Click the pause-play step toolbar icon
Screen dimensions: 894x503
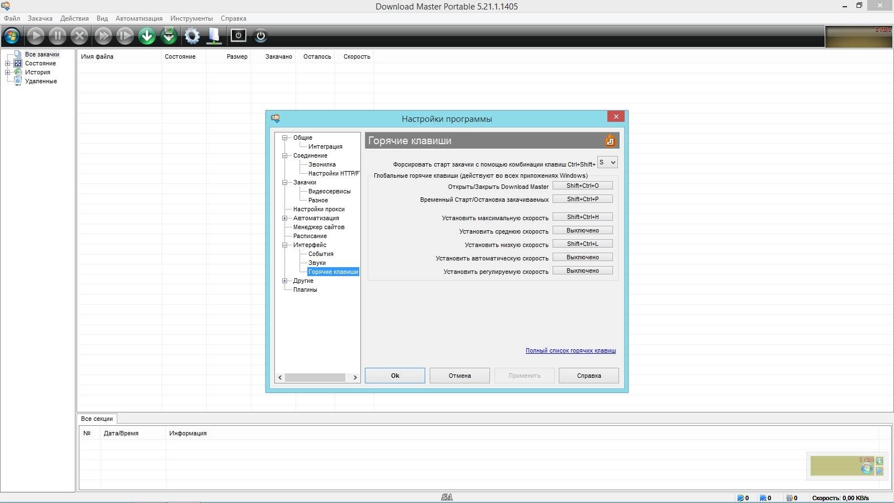point(125,36)
